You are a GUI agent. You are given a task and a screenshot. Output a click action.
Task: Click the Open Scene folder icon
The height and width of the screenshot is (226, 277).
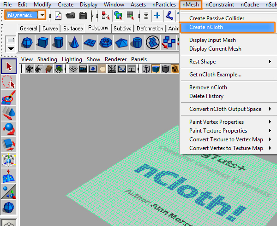click(x=70, y=16)
